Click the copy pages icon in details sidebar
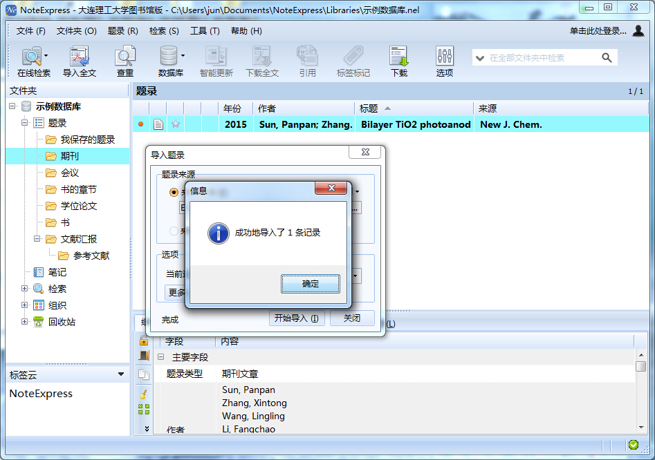The height and width of the screenshot is (460, 655). click(x=144, y=374)
